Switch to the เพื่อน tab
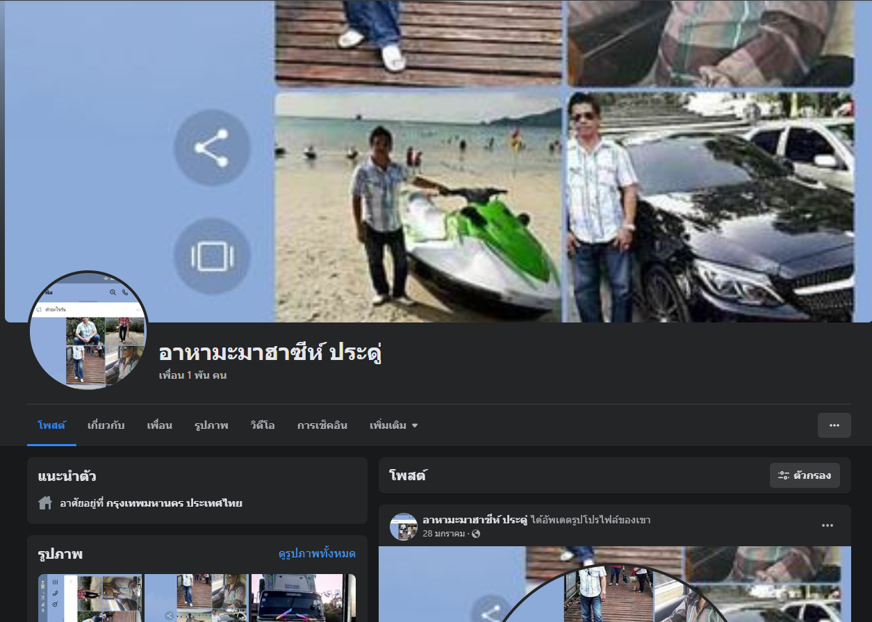This screenshot has height=622, width=872. pos(159,425)
